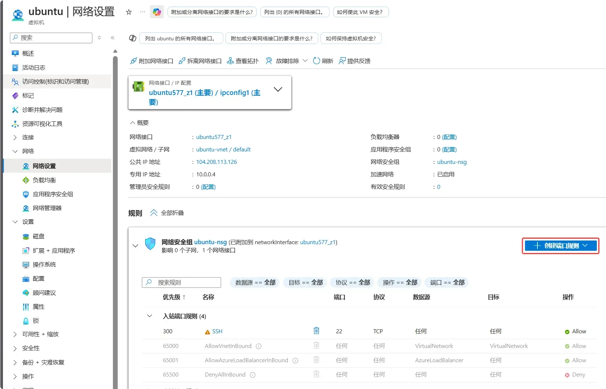Toggle the favorite star next to the page title
Screen dimensions: 606x389
128,12
